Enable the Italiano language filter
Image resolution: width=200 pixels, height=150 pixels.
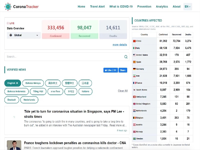[x=85, y=91]
